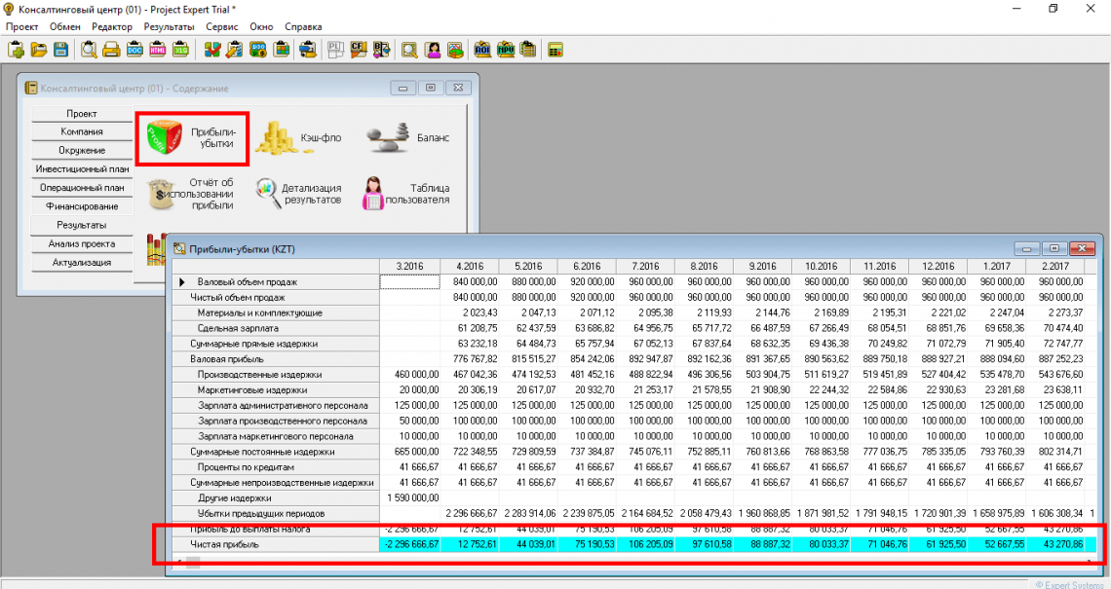Click the NPV toolbar icon

coord(505,50)
